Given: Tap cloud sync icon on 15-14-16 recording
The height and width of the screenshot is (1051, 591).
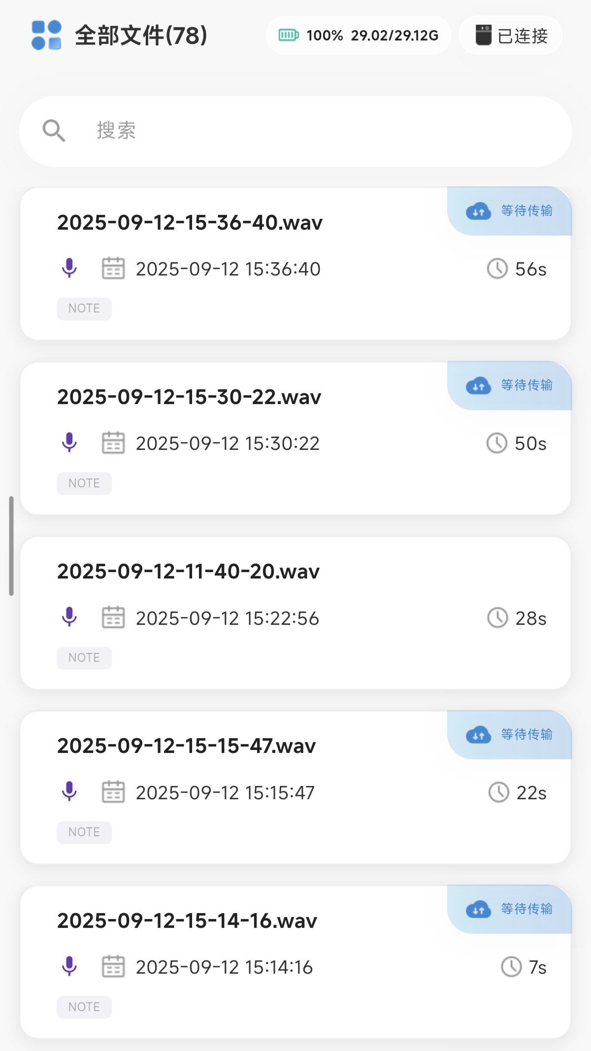Looking at the screenshot, I should click(478, 909).
